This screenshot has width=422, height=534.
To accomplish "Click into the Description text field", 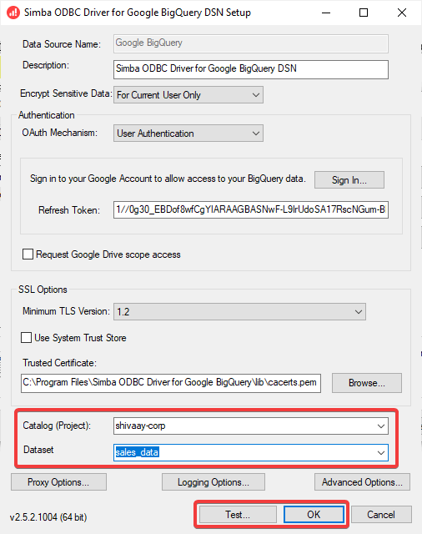I will 251,69.
